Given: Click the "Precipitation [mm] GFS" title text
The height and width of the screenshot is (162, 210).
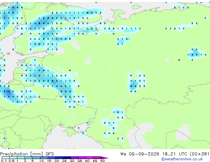Looking at the screenshot, I should [x=27, y=154].
